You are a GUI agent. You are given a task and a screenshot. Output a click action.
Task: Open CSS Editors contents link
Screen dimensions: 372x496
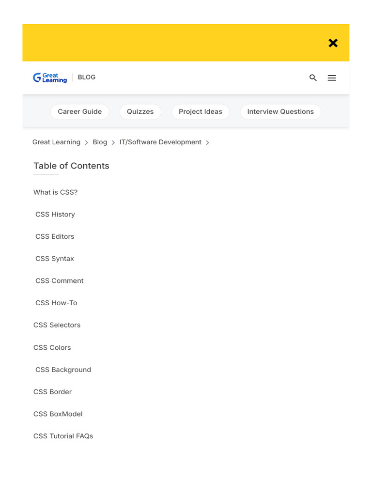coord(55,236)
